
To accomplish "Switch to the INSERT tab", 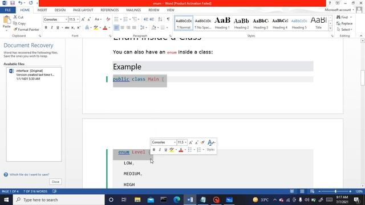I will coord(42,10).
